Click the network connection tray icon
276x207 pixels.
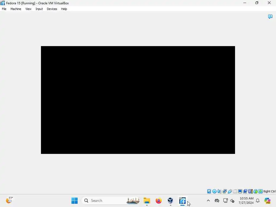coord(225,201)
